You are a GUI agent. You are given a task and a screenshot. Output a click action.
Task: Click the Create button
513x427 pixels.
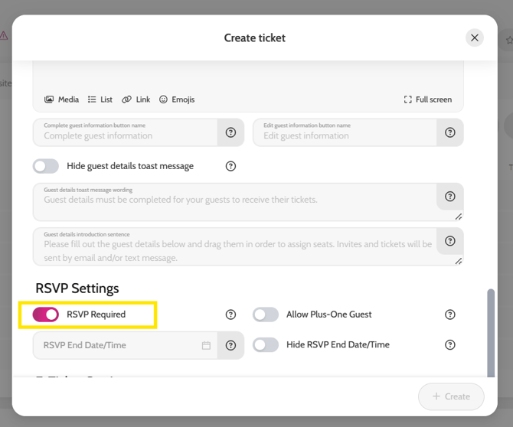tap(451, 396)
